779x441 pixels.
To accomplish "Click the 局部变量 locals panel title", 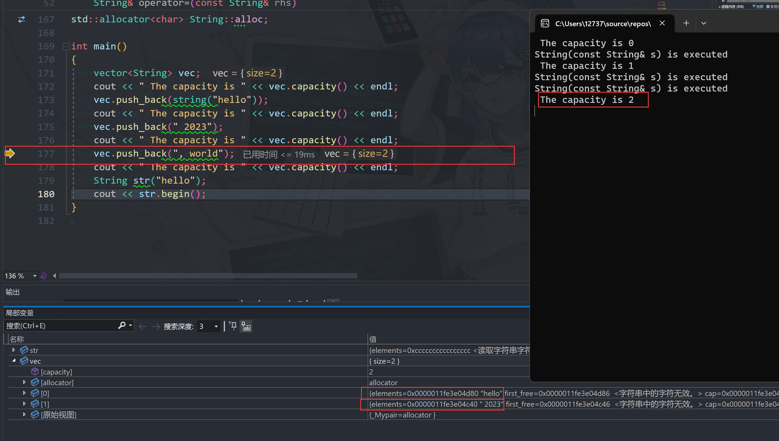I will click(19, 313).
